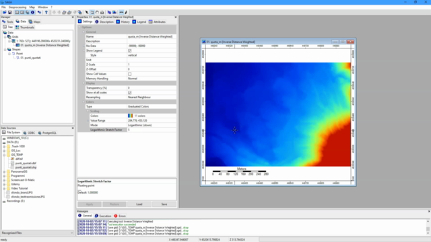The image size is (431, 242).
Task: Open the Description tab in Properties
Action: pos(104,22)
